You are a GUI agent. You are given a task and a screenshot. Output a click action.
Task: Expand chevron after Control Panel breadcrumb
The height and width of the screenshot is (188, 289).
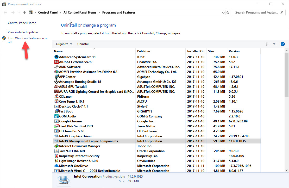point(60,12)
